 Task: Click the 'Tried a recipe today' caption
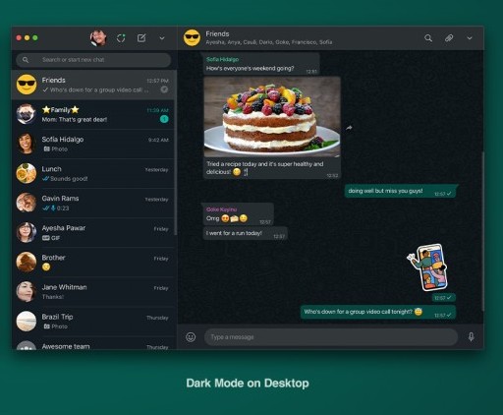point(265,168)
